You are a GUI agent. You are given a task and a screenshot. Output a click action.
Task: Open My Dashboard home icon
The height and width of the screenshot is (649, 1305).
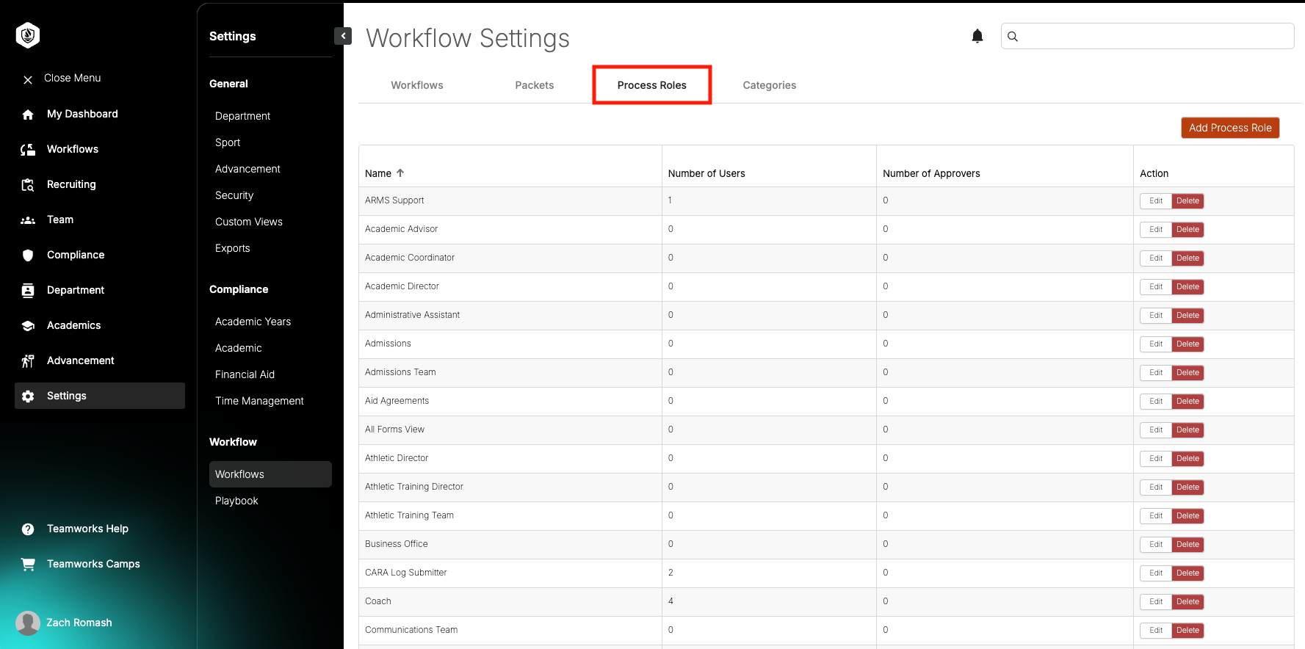coord(28,115)
